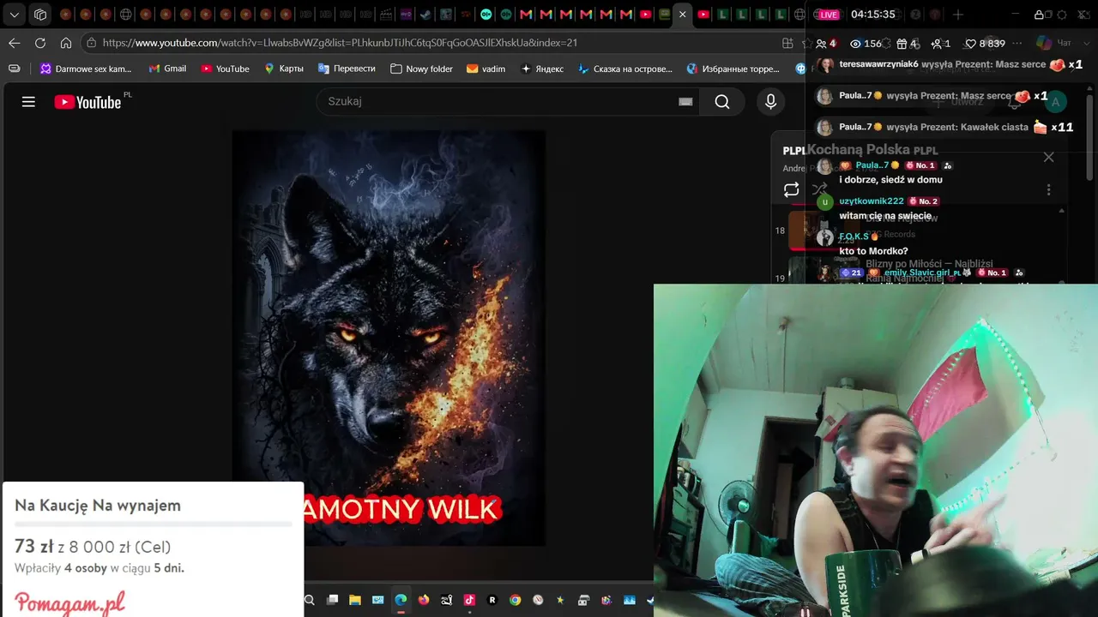Switch to the Steam browser tab
This screenshot has width=1098, height=617.
pyautogui.click(x=425, y=15)
